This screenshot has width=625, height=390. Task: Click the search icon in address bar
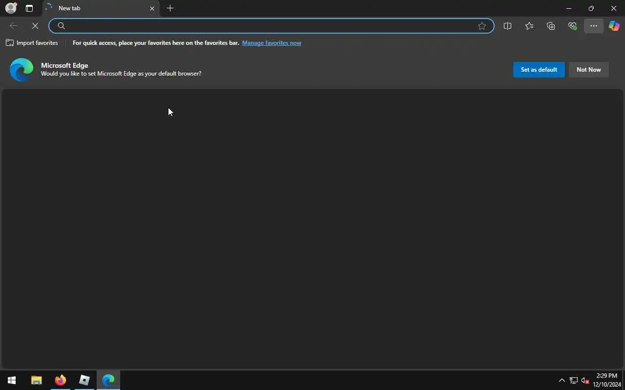[x=62, y=26]
